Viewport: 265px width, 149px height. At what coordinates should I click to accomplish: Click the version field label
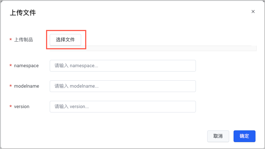click(22, 107)
